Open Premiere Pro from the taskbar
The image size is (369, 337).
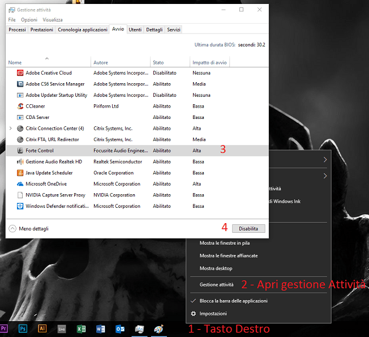click(x=4, y=329)
